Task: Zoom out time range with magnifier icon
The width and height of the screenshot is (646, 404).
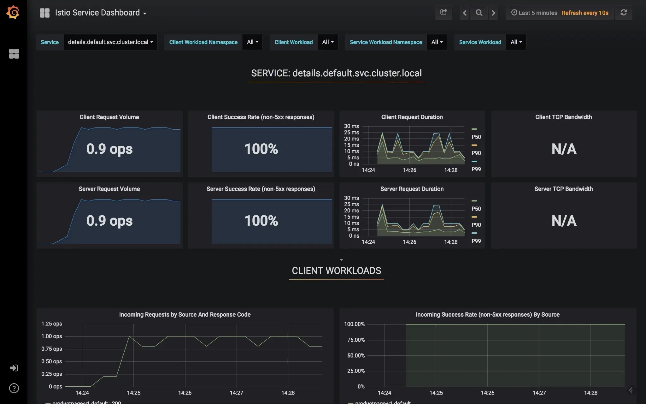Action: [x=479, y=13]
